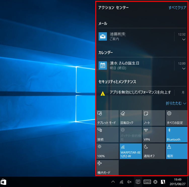
Task: Click the yellow security warning icon
Action: [103, 94]
